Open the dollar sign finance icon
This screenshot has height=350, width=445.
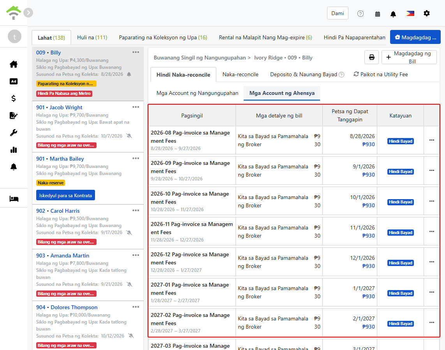pyautogui.click(x=14, y=98)
